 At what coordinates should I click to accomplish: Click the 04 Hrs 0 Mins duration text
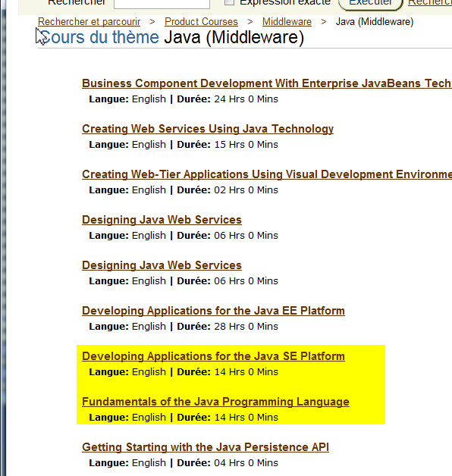(246, 463)
